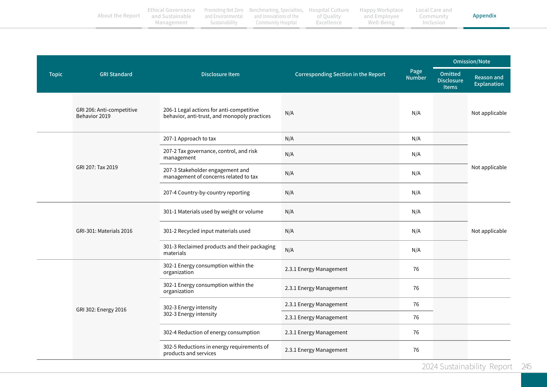Click the GRI Standard column header

(x=116, y=74)
